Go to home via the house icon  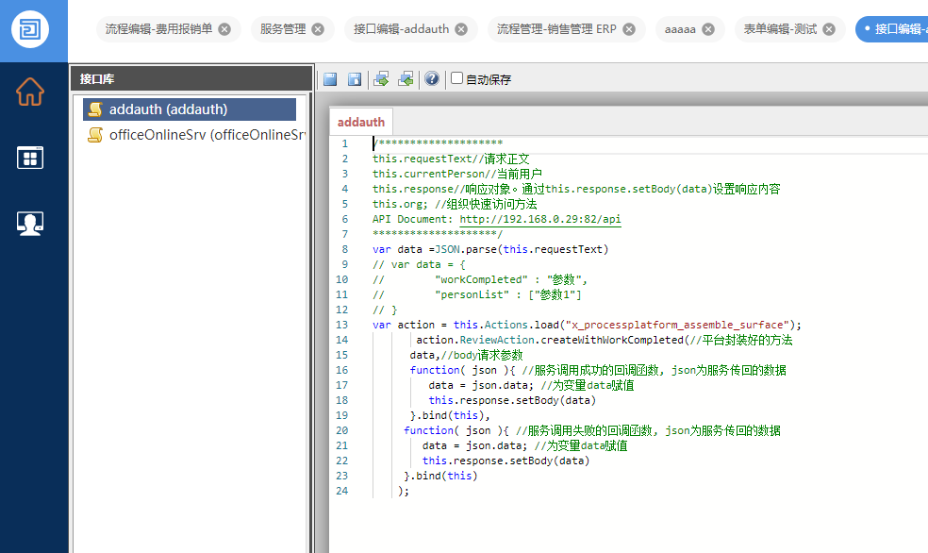coord(30,92)
